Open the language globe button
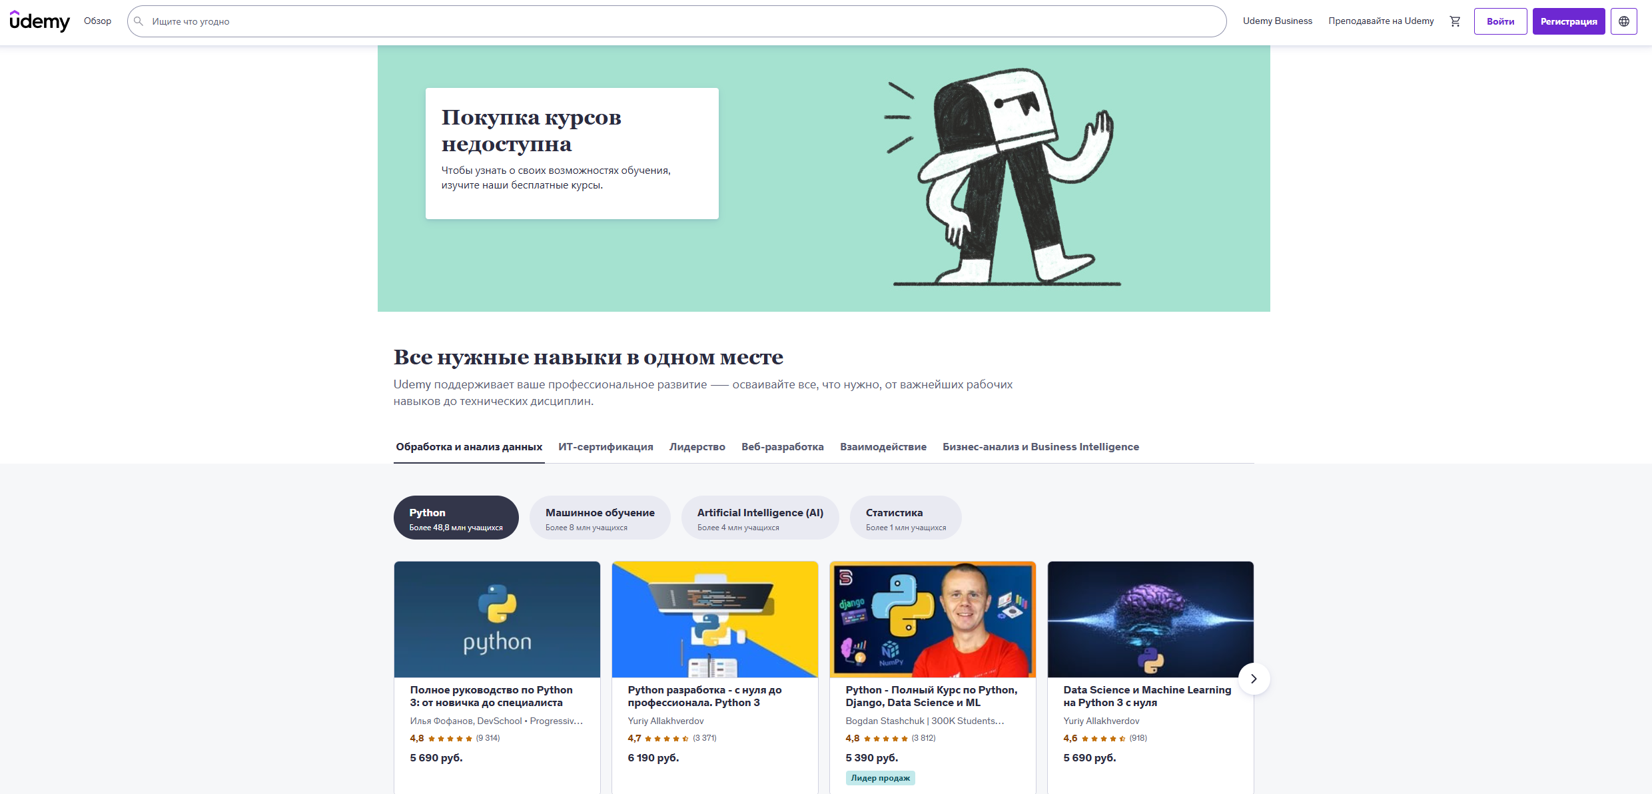This screenshot has height=794, width=1652. coord(1624,21)
